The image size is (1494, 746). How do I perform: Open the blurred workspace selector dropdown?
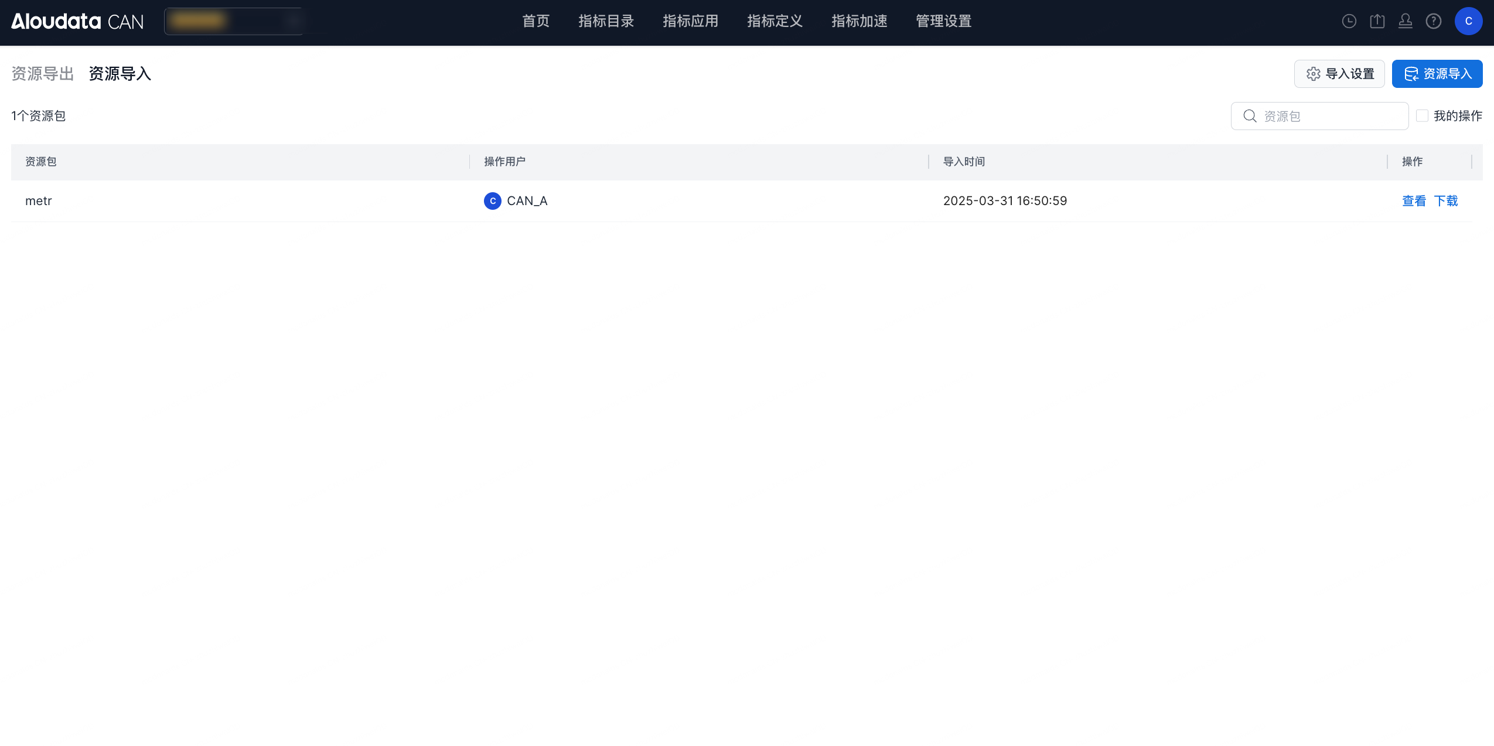(233, 22)
